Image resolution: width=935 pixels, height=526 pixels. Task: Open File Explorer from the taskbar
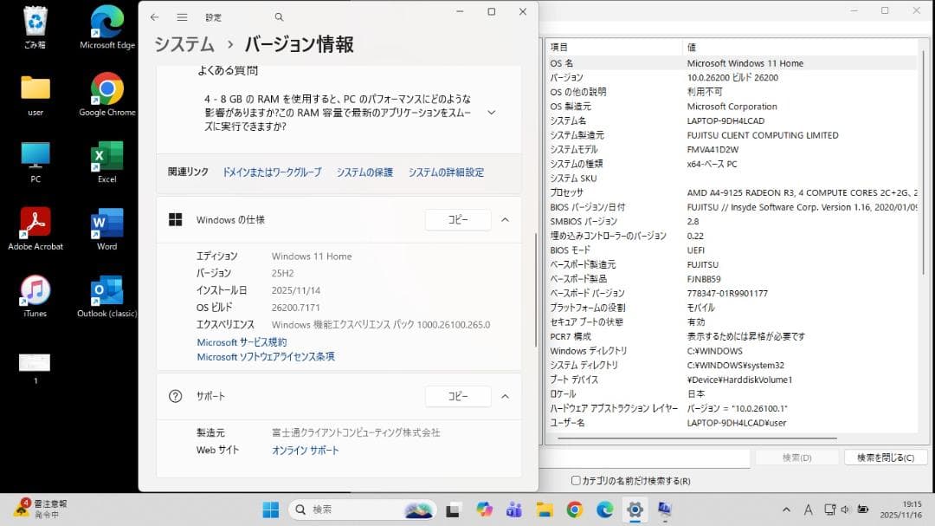(x=545, y=510)
